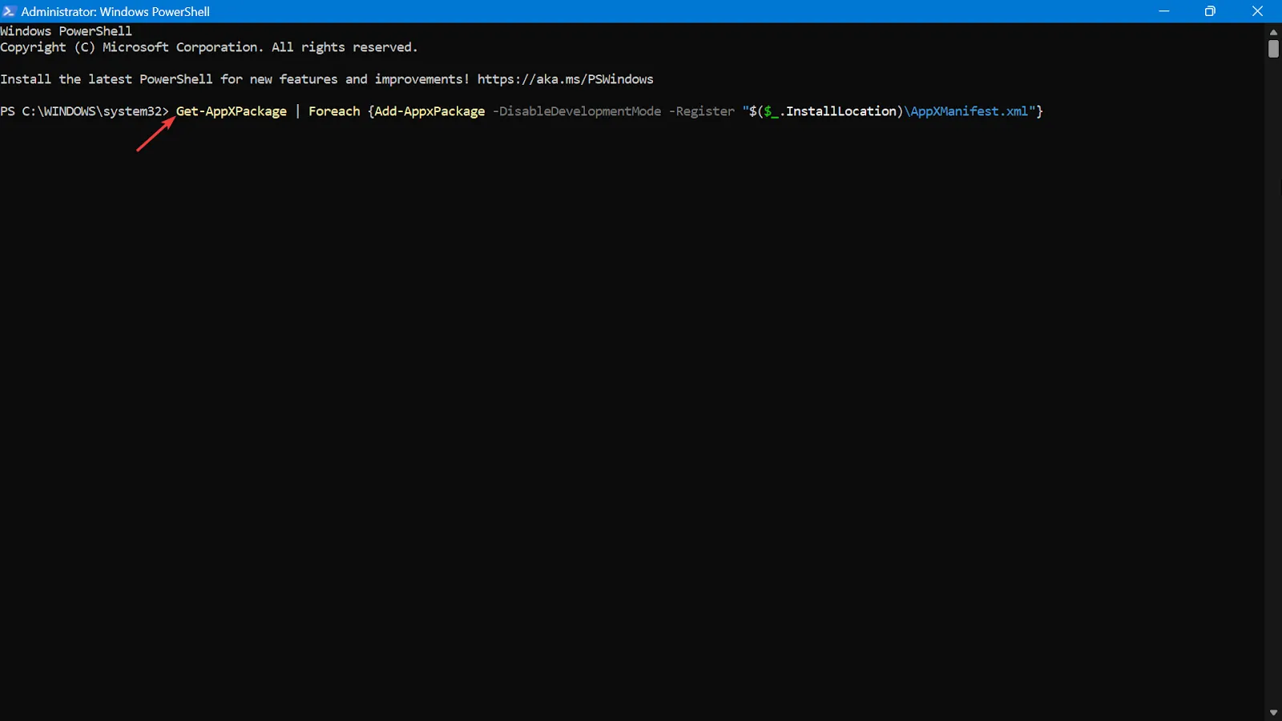Click the red arrow annotation

(155, 134)
